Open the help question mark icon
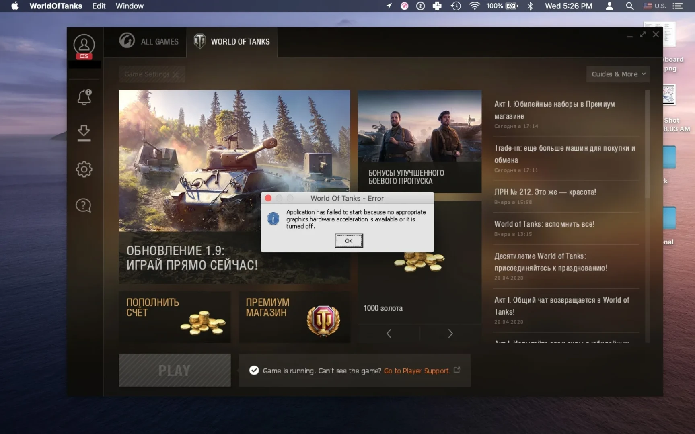This screenshot has height=434, width=695. pyautogui.click(x=84, y=205)
